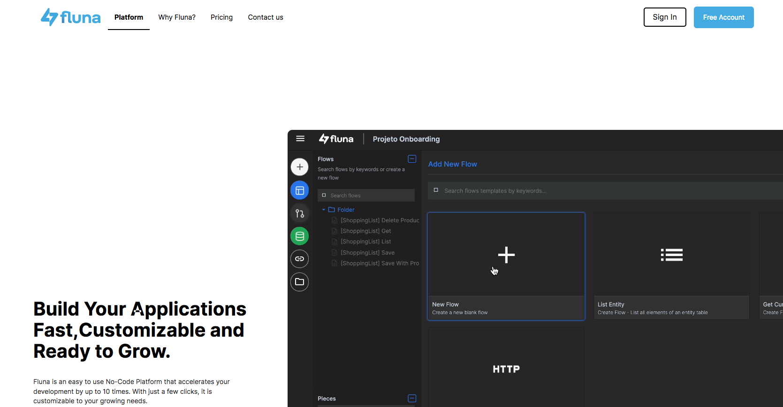Viewport: 783px width, 407px height.
Task: Open the folder sidebar icon
Action: click(x=300, y=282)
